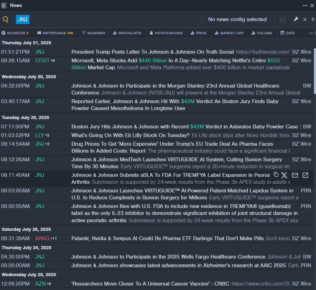Screen dimensions: 316x290
Task: Expand the +3 tickers beside LLY
Action: [x=47, y=135]
